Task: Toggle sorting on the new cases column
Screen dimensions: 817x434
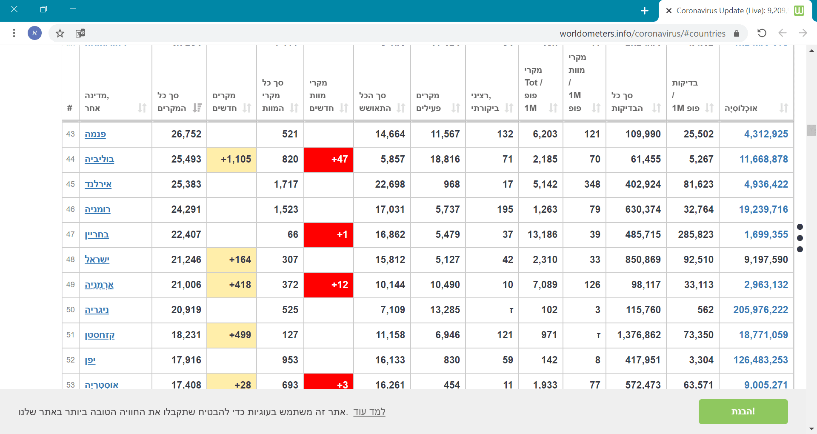Action: 246,108
